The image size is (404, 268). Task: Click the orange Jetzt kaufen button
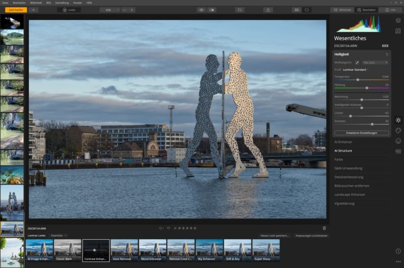16,10
